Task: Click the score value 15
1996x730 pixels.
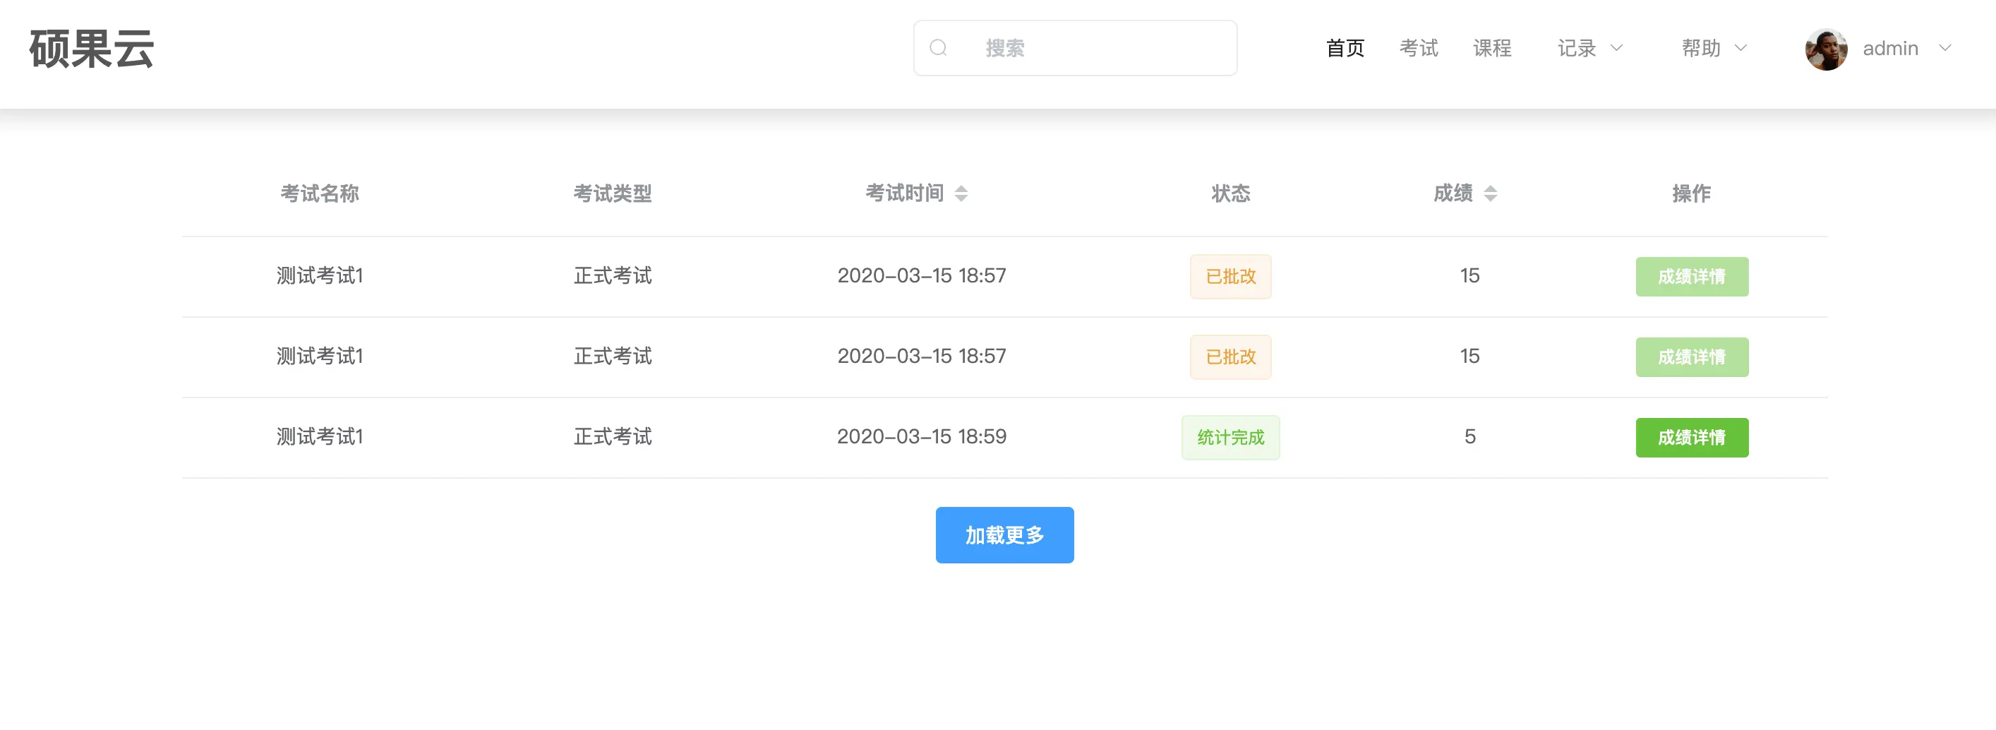Action: coord(1469,276)
